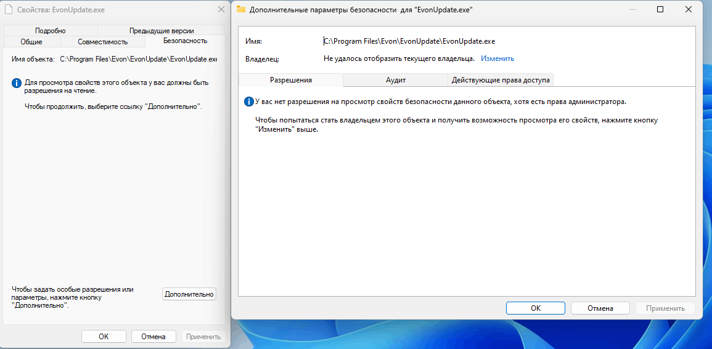This screenshot has width=712, height=349.
Task: Click OK in advanced security window
Action: click(536, 308)
